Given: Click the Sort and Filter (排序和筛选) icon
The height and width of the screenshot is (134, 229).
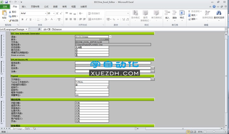Looking at the screenshot, I should click(207, 13).
